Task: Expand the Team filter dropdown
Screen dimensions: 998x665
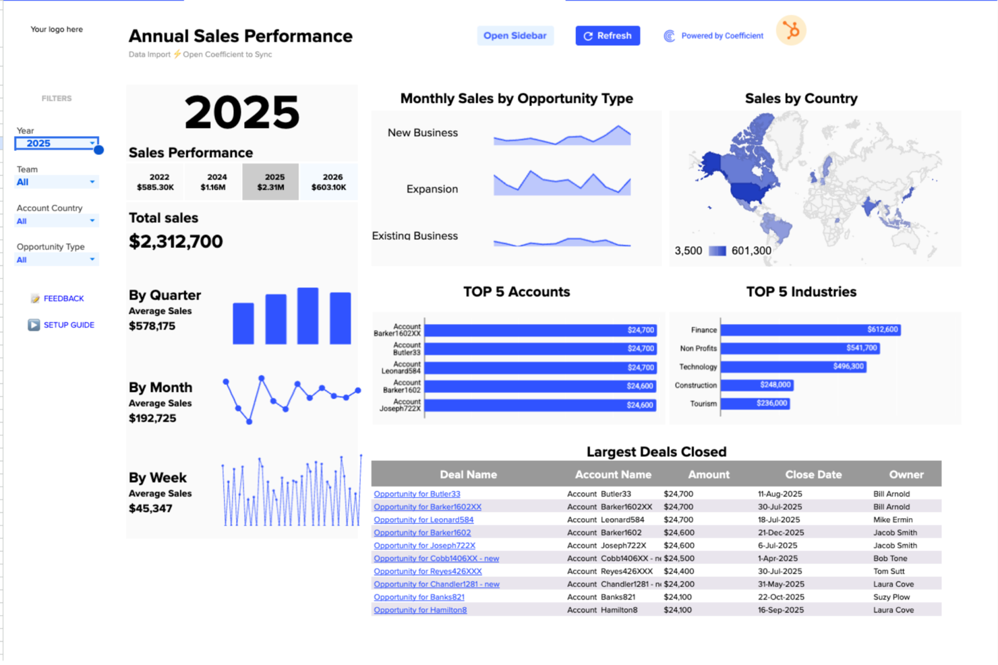Action: click(56, 182)
